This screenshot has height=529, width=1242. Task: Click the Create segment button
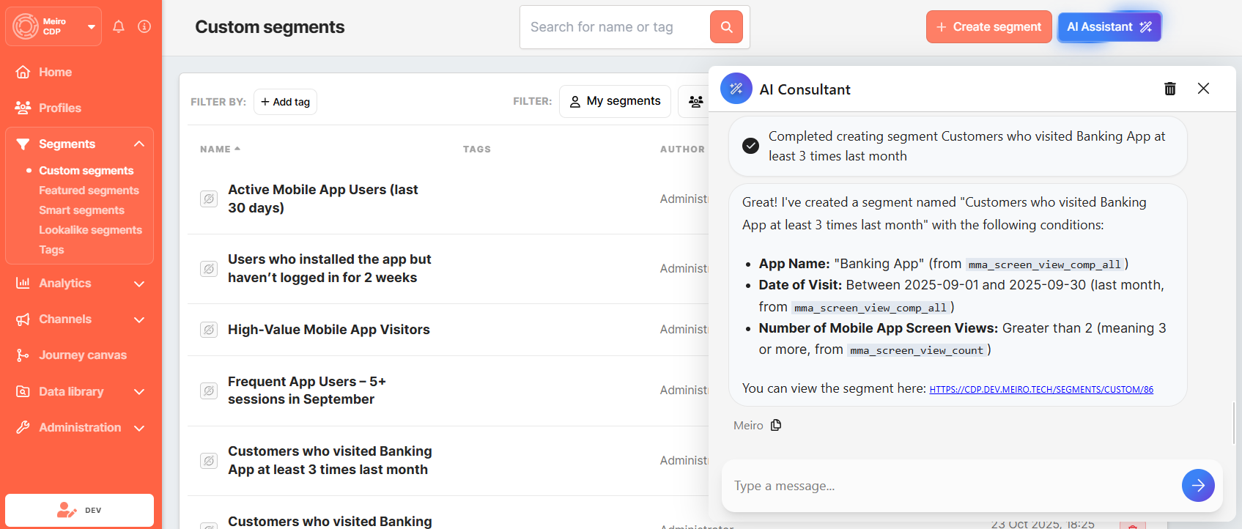coord(988,27)
